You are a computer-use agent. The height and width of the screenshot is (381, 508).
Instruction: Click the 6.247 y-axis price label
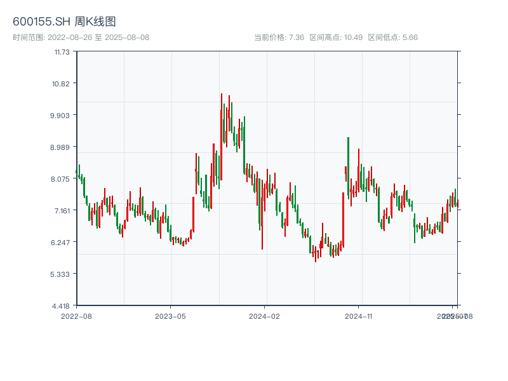[62, 243]
